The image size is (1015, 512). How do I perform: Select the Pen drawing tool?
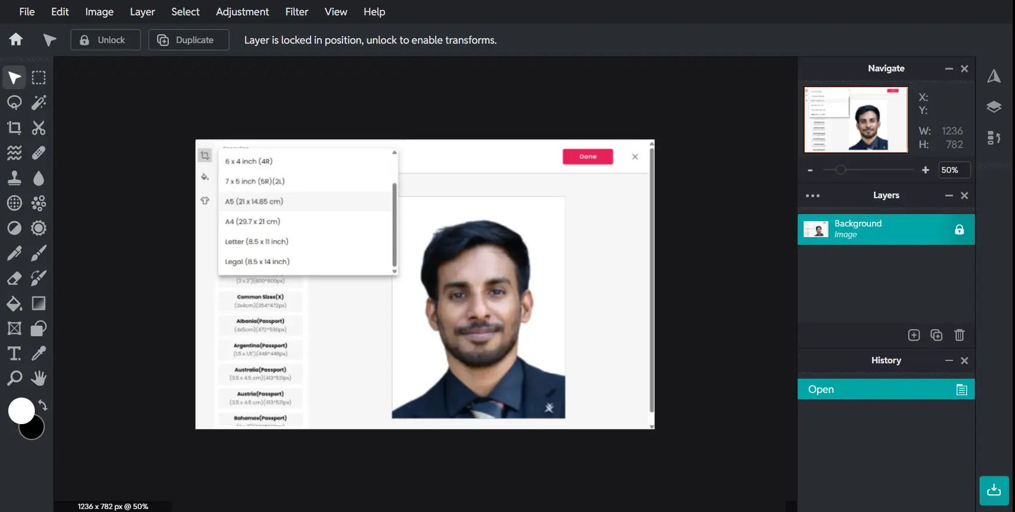pyautogui.click(x=14, y=253)
